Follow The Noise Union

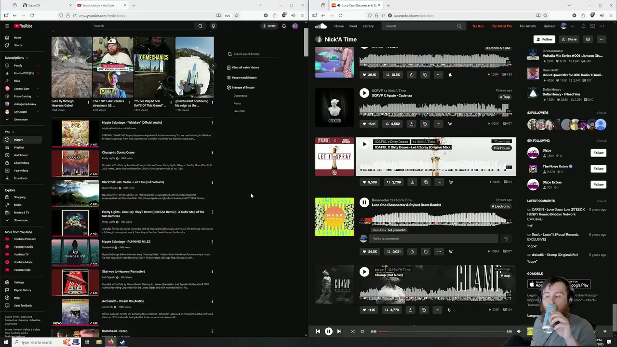point(598,169)
